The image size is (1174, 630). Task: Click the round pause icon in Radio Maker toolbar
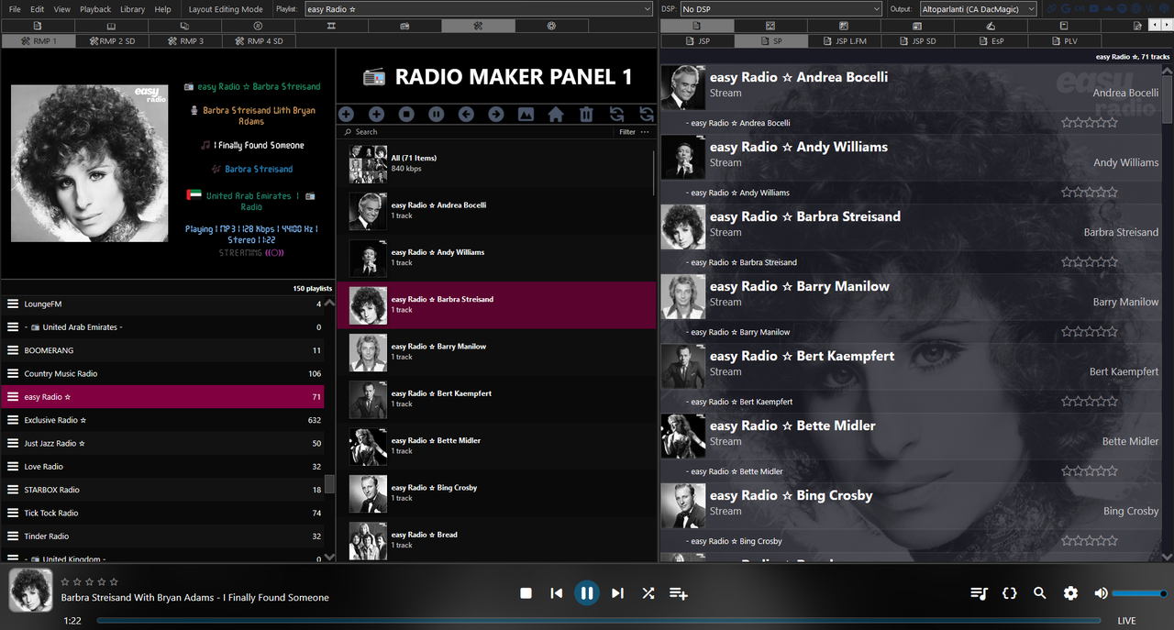pos(437,114)
